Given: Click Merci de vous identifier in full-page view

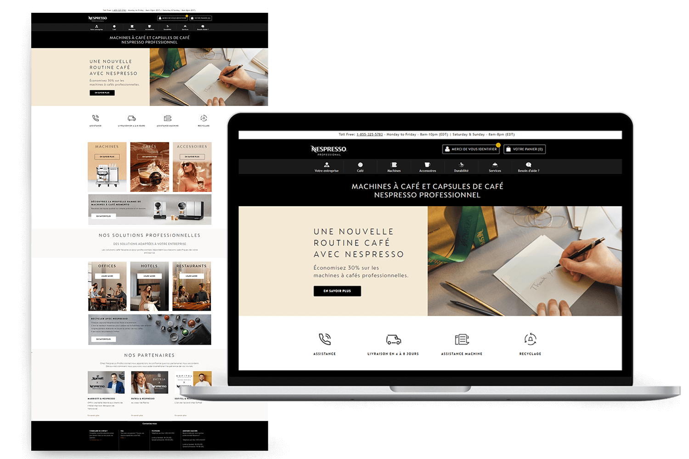Looking at the screenshot, I should tap(173, 18).
